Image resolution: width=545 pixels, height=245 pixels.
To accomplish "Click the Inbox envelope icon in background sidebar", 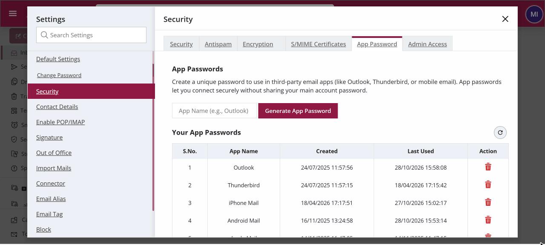I will tap(14, 53).
